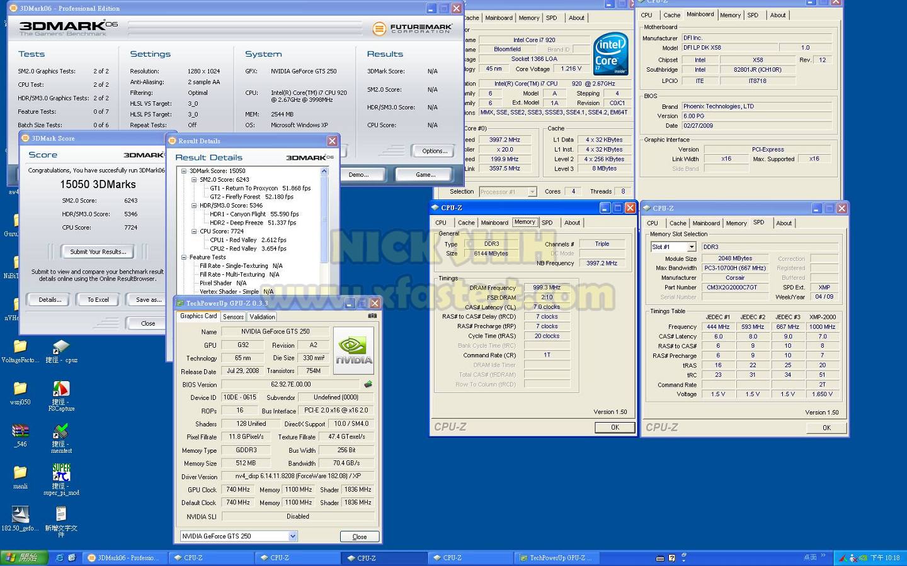
Task: Open 3DMark Options... button
Action: click(435, 151)
